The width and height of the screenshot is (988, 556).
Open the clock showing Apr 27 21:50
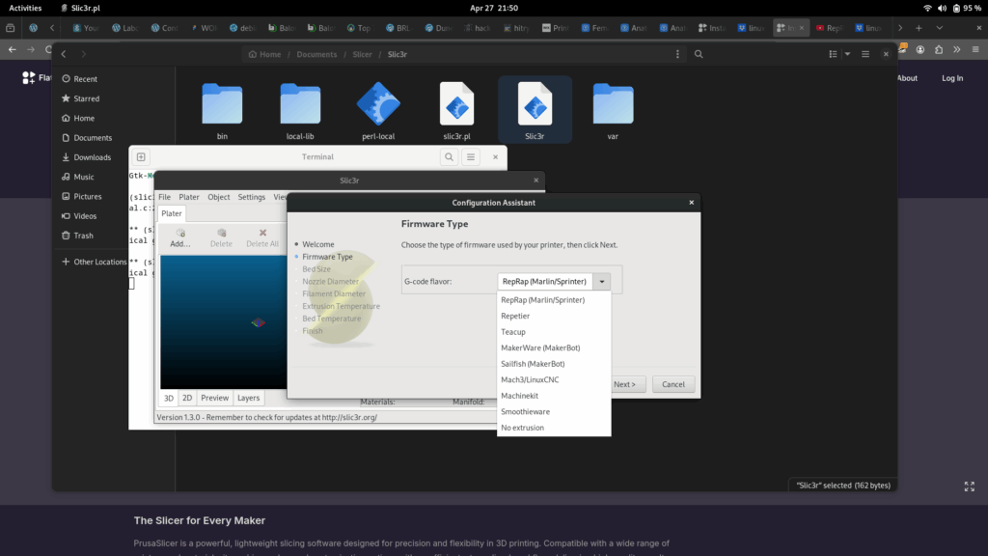[494, 8]
